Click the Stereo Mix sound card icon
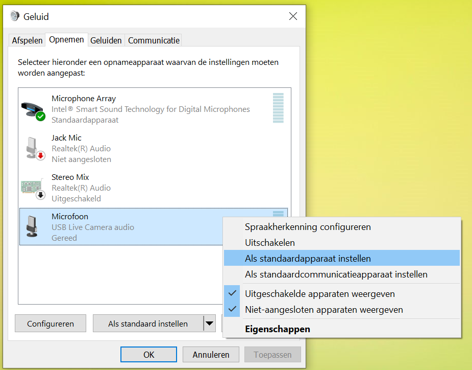472x370 pixels. pos(33,188)
